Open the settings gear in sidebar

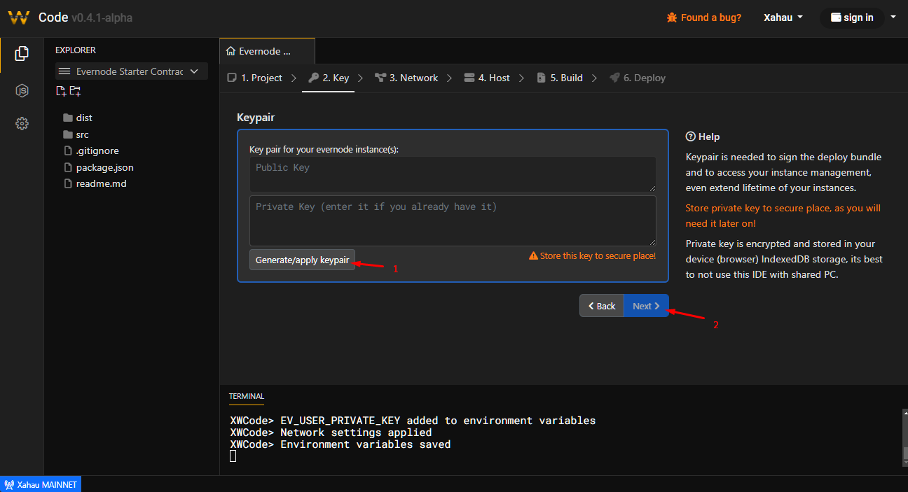(x=22, y=124)
